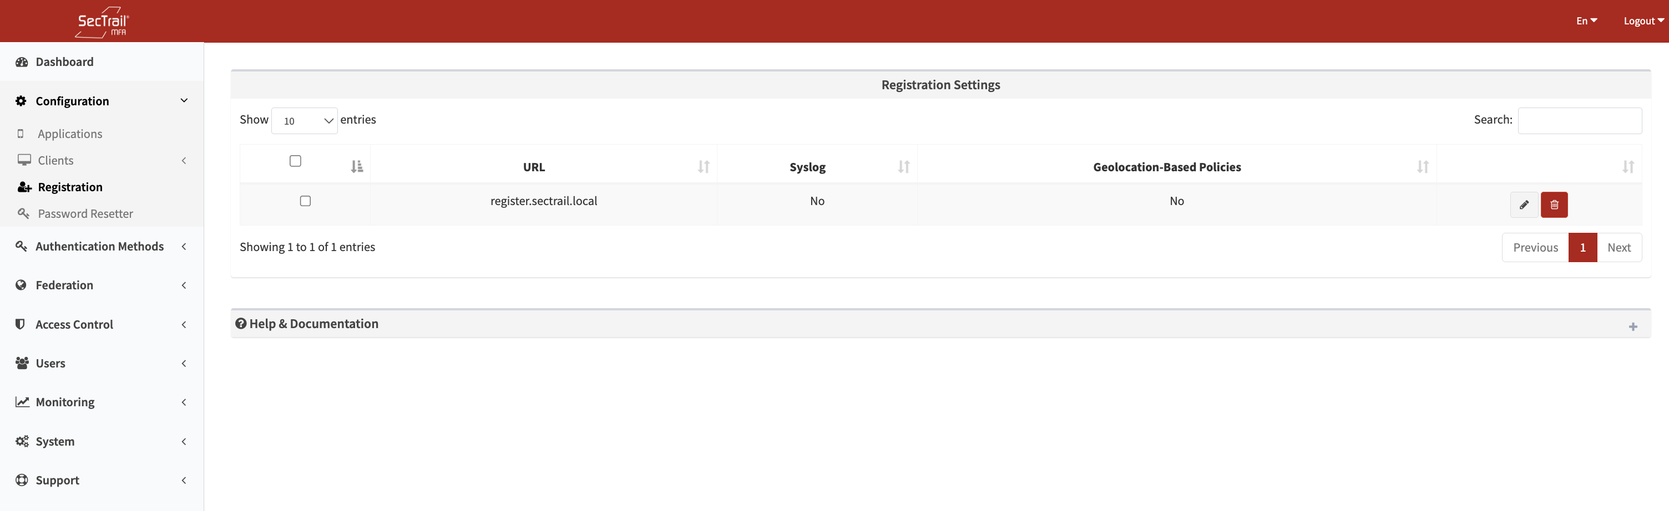Open the Logout menu

click(1643, 20)
